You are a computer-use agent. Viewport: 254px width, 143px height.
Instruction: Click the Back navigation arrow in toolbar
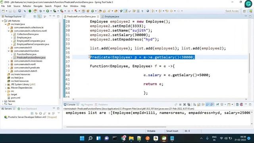tap(171, 11)
